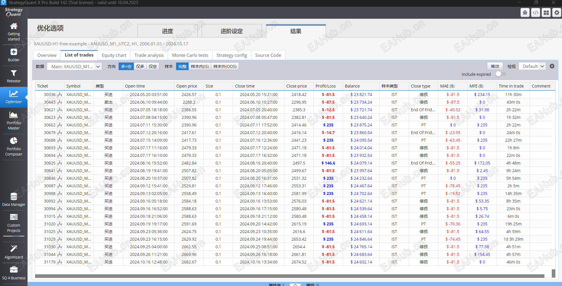Select the Optimizer module
The width and height of the screenshot is (562, 286).
click(14, 97)
